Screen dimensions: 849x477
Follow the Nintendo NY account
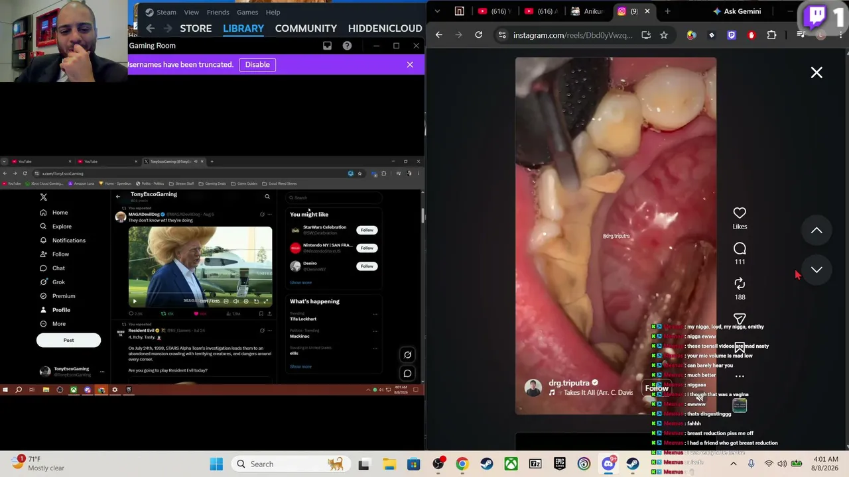[367, 248]
